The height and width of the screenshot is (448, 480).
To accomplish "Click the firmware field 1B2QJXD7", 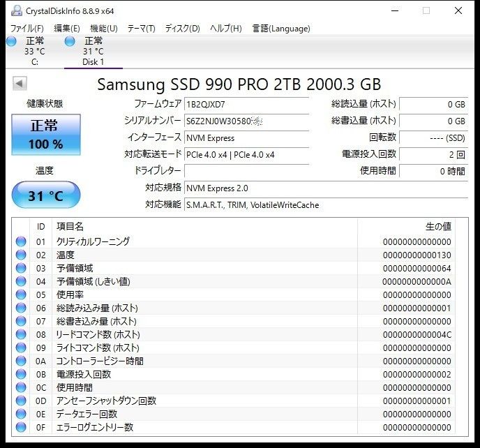I will click(247, 105).
